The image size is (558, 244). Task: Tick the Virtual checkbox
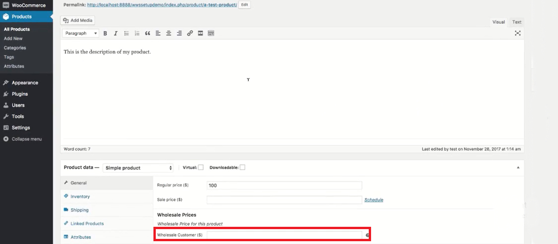(201, 167)
